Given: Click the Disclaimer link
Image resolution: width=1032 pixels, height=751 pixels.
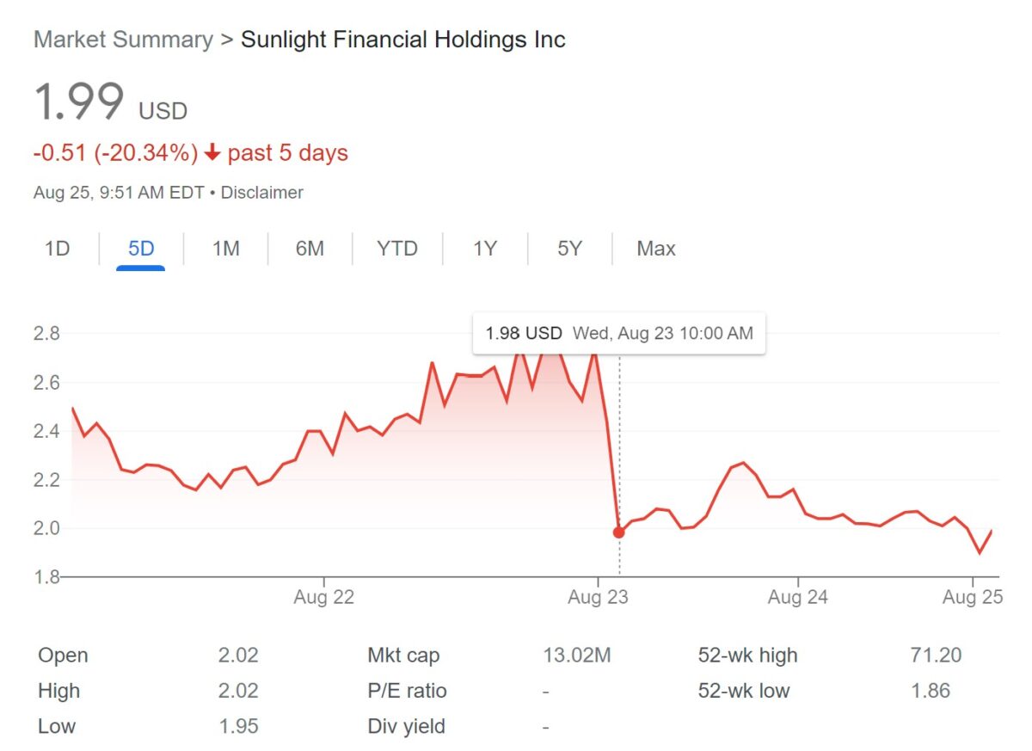Looking at the screenshot, I should pyautogui.click(x=261, y=193).
